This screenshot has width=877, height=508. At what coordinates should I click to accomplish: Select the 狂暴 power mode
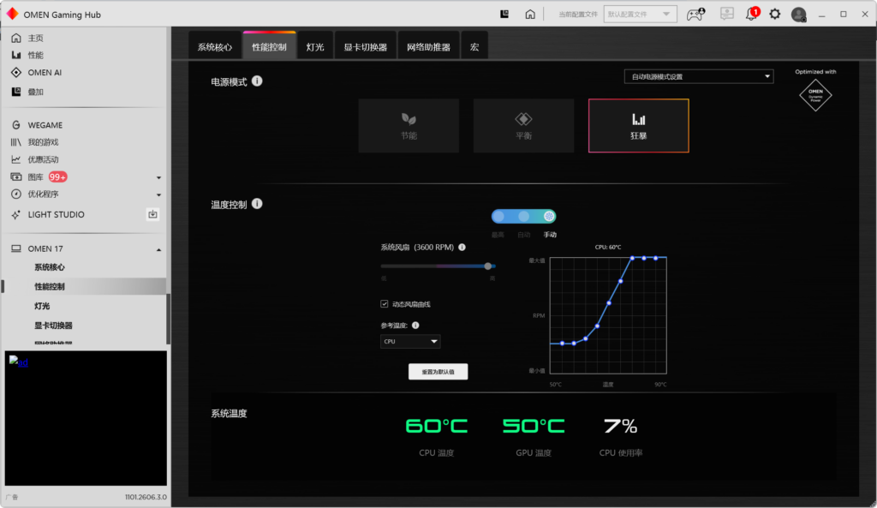click(639, 125)
